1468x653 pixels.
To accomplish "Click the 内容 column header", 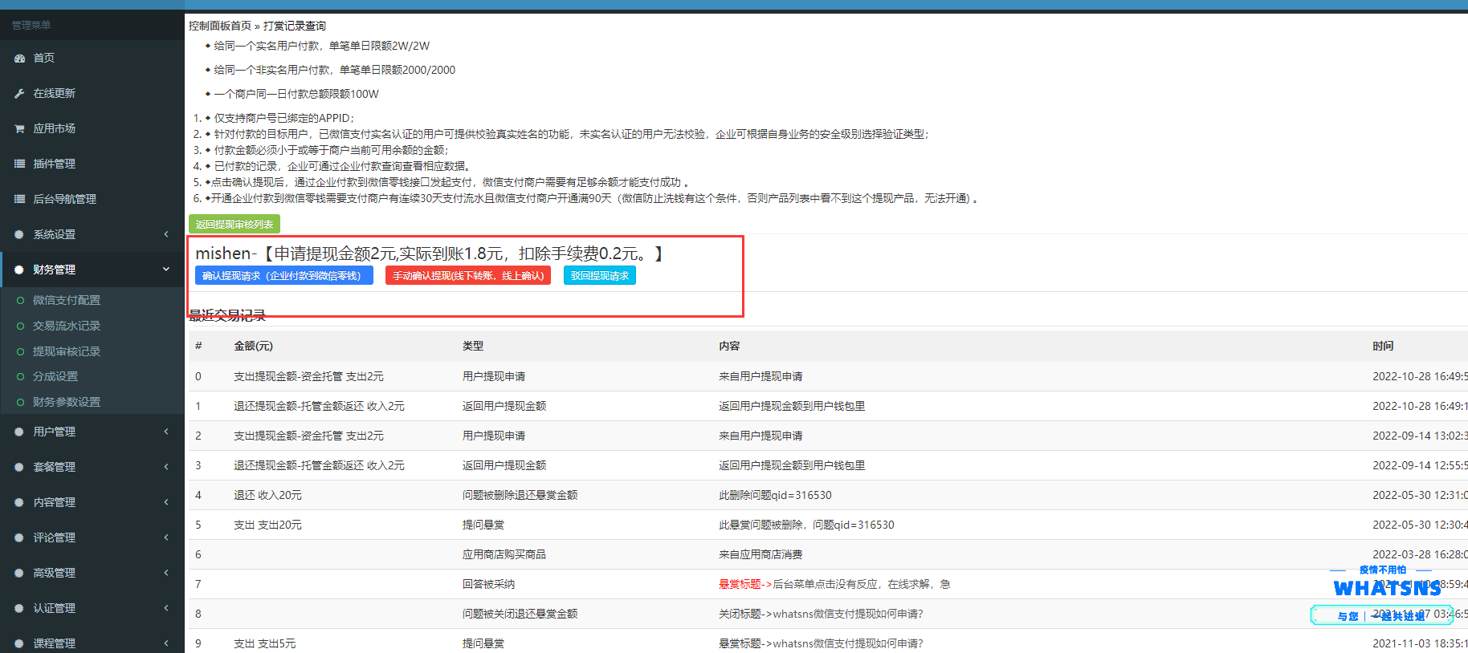I will point(729,346).
